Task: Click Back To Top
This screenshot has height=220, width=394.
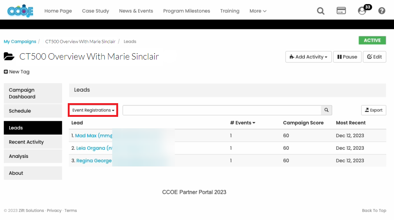Action: tap(374, 210)
